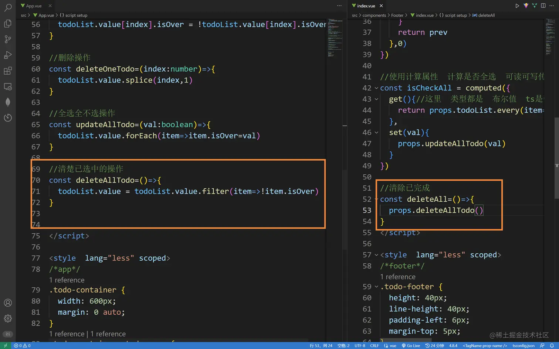Open the Accounts menu icon
Screen dimensions: 559x349
click(x=8, y=303)
